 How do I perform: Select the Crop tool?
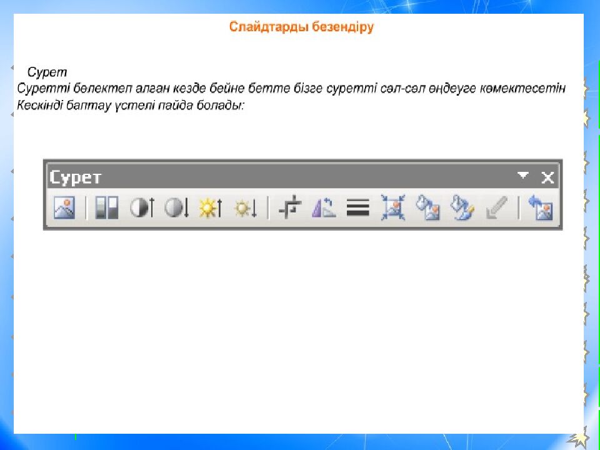click(x=289, y=208)
